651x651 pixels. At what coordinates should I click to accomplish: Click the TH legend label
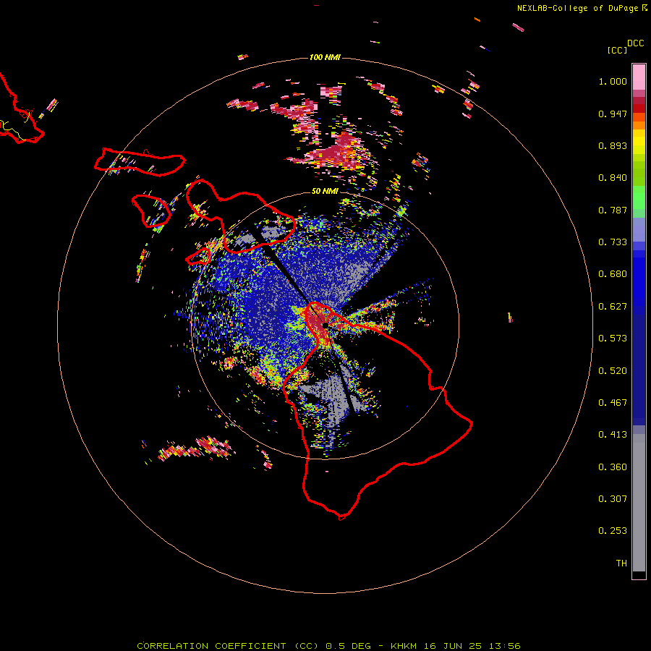621,563
